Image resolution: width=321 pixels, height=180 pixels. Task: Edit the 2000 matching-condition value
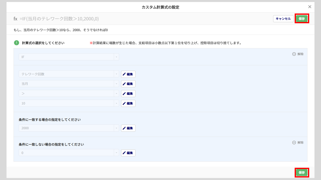[128, 128]
